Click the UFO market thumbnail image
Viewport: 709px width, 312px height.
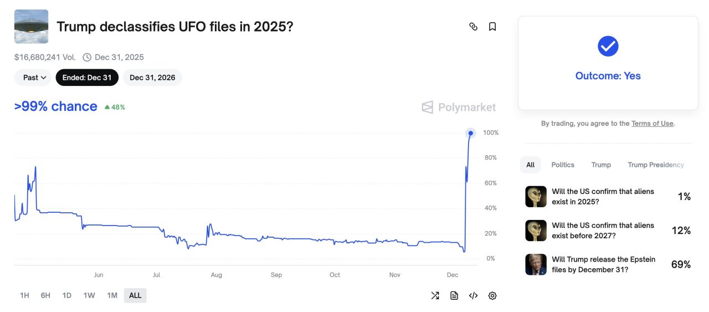point(31,27)
